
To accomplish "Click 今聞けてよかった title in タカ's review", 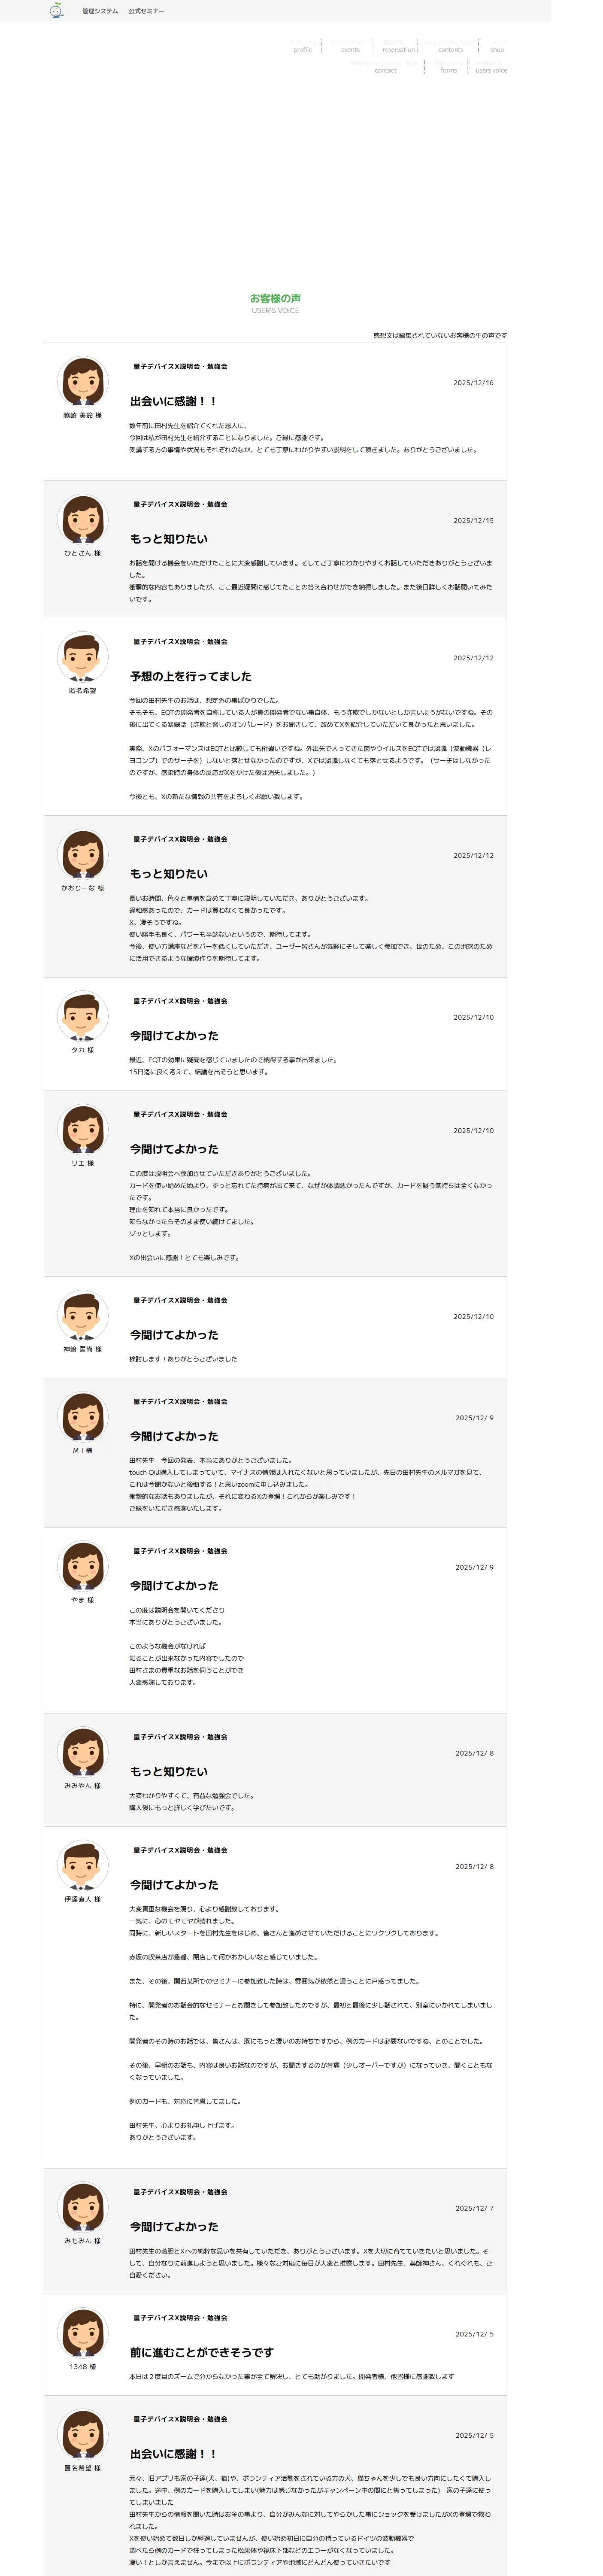I will coord(174,1036).
